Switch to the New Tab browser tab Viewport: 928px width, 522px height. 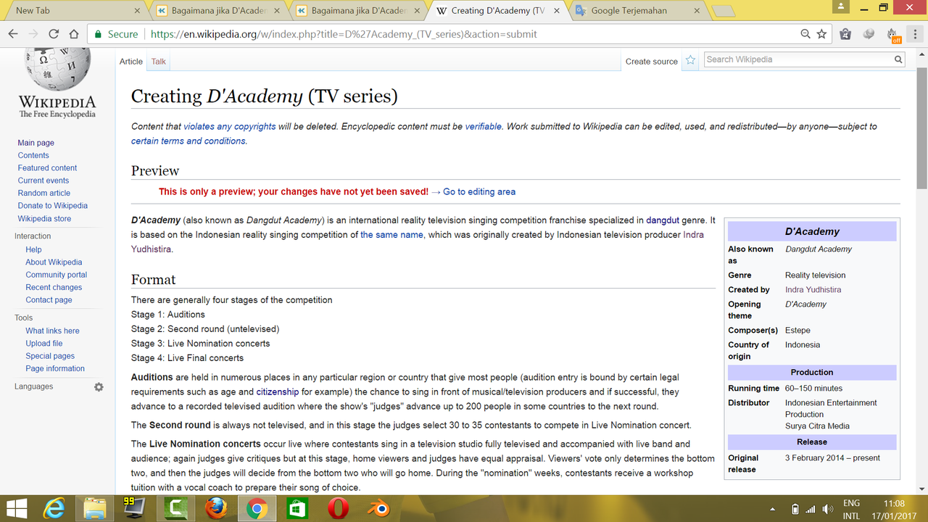point(72,10)
